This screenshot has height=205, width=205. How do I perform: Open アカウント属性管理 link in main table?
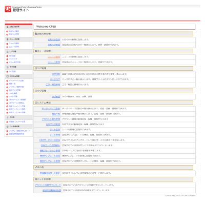point(51,119)
